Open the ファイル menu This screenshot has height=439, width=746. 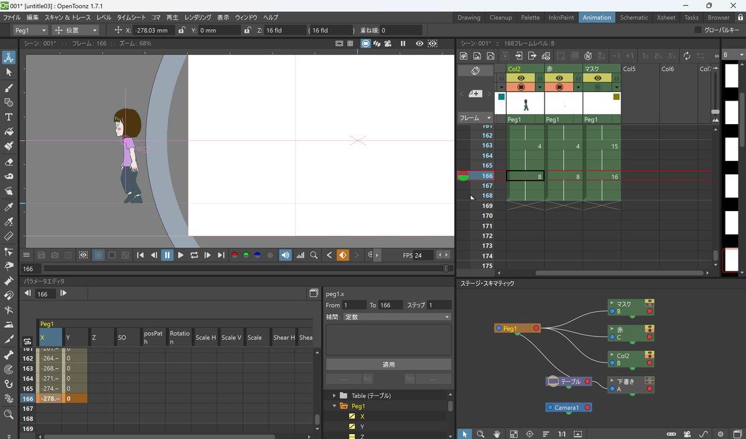[12, 17]
